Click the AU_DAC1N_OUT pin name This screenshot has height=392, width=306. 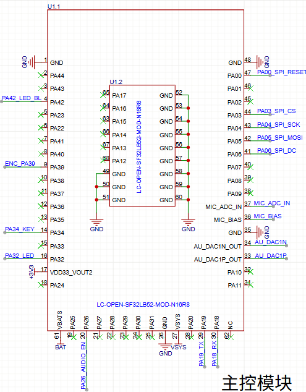pos(218,247)
